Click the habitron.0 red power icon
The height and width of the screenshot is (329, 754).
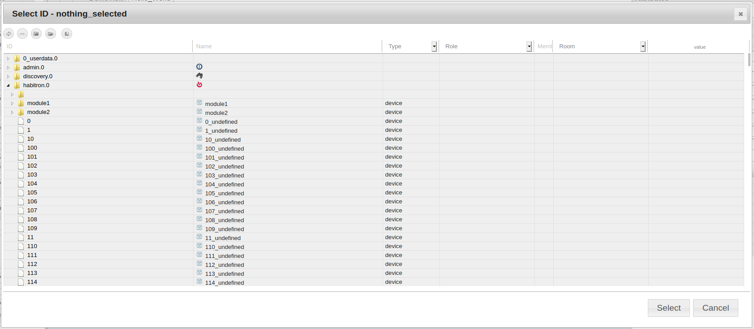coord(199,84)
